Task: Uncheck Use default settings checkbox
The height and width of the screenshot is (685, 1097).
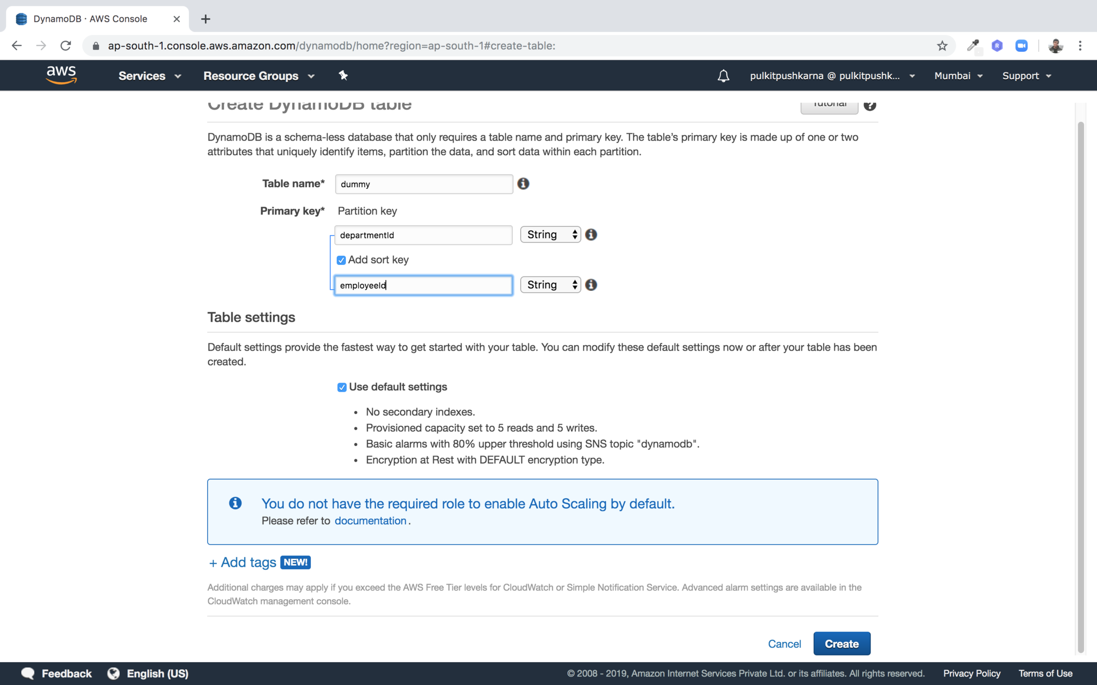Action: (x=342, y=387)
